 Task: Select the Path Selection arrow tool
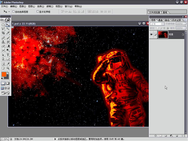point(3,55)
